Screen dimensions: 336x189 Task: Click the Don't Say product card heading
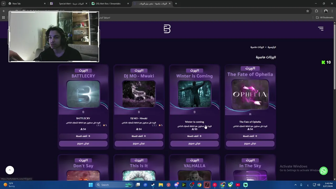tap(83, 166)
